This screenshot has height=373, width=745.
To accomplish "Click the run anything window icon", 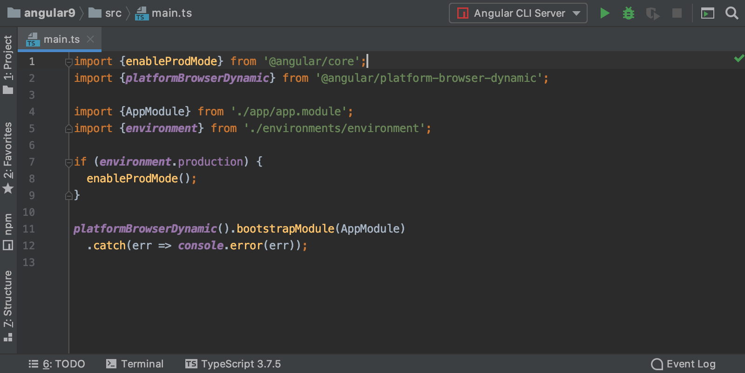I will pos(708,13).
